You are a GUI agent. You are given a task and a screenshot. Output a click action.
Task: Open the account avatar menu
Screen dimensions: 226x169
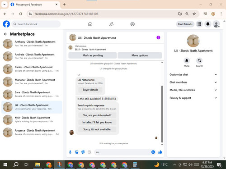pos(216,24)
